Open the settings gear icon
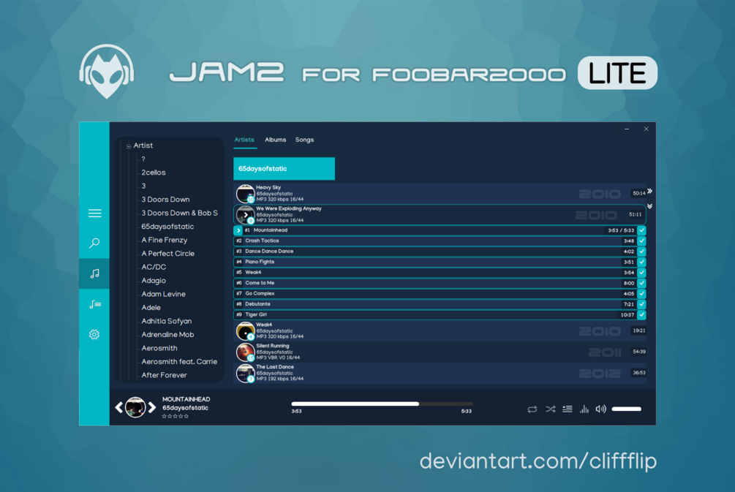Viewport: 735px width, 492px height. pos(94,335)
